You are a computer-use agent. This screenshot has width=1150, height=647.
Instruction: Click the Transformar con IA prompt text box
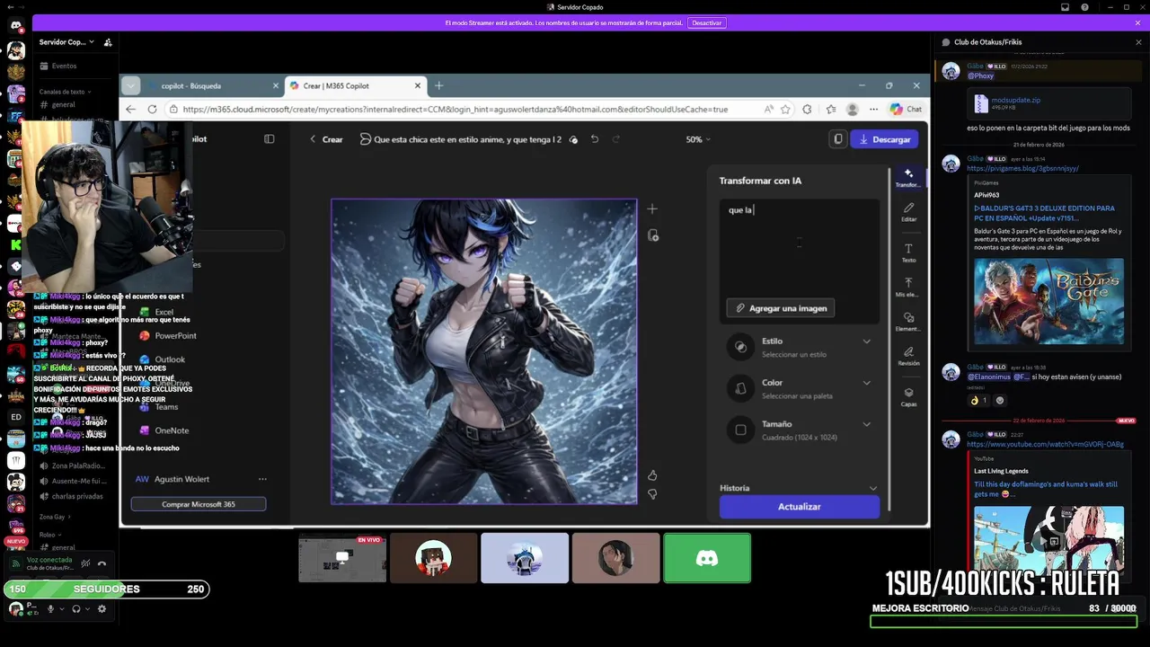799,246
